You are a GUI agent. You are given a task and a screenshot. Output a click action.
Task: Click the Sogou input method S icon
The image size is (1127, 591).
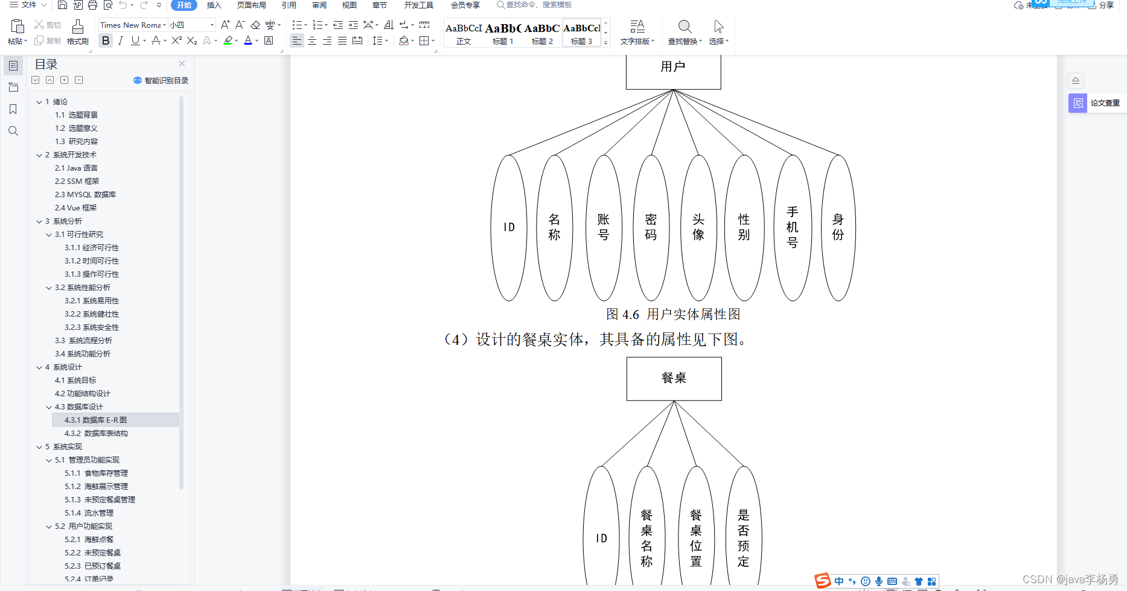822,581
